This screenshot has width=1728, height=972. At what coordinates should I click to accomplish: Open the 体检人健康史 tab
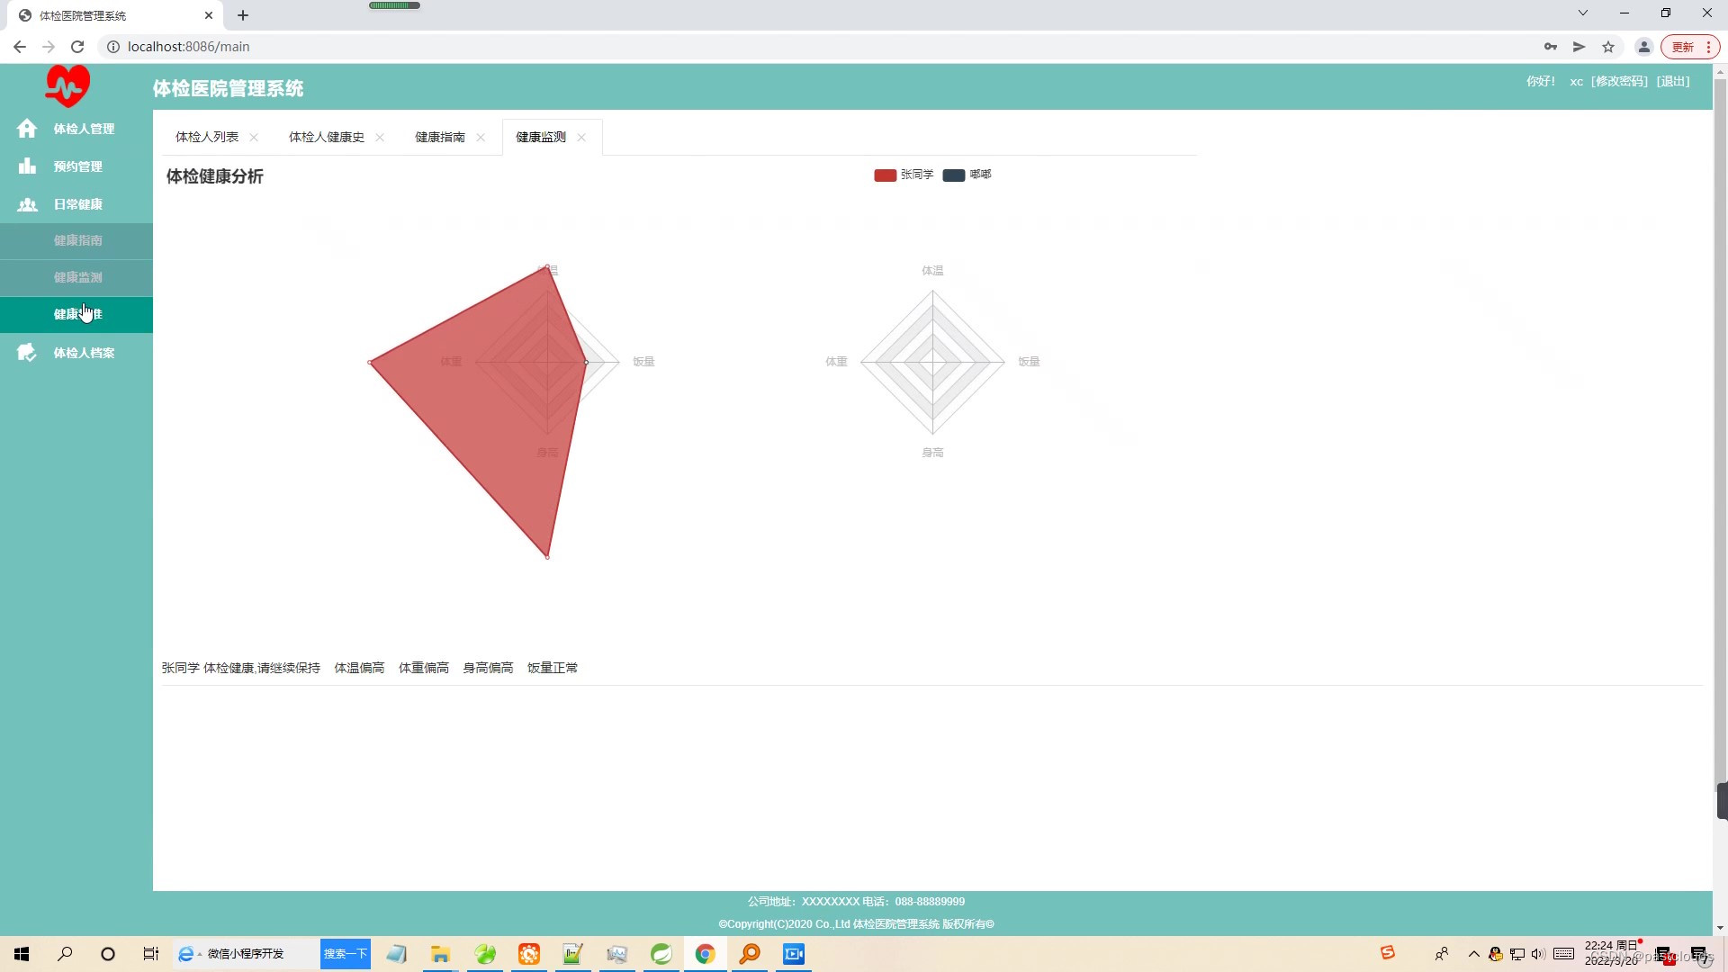coord(326,137)
